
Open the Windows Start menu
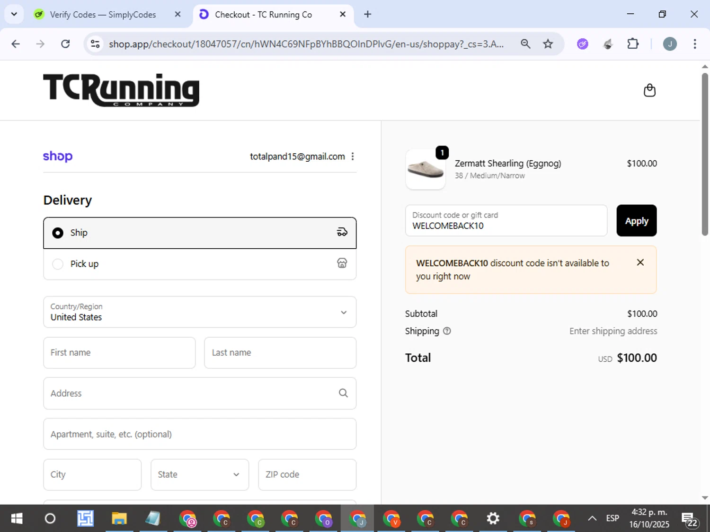coord(17,519)
